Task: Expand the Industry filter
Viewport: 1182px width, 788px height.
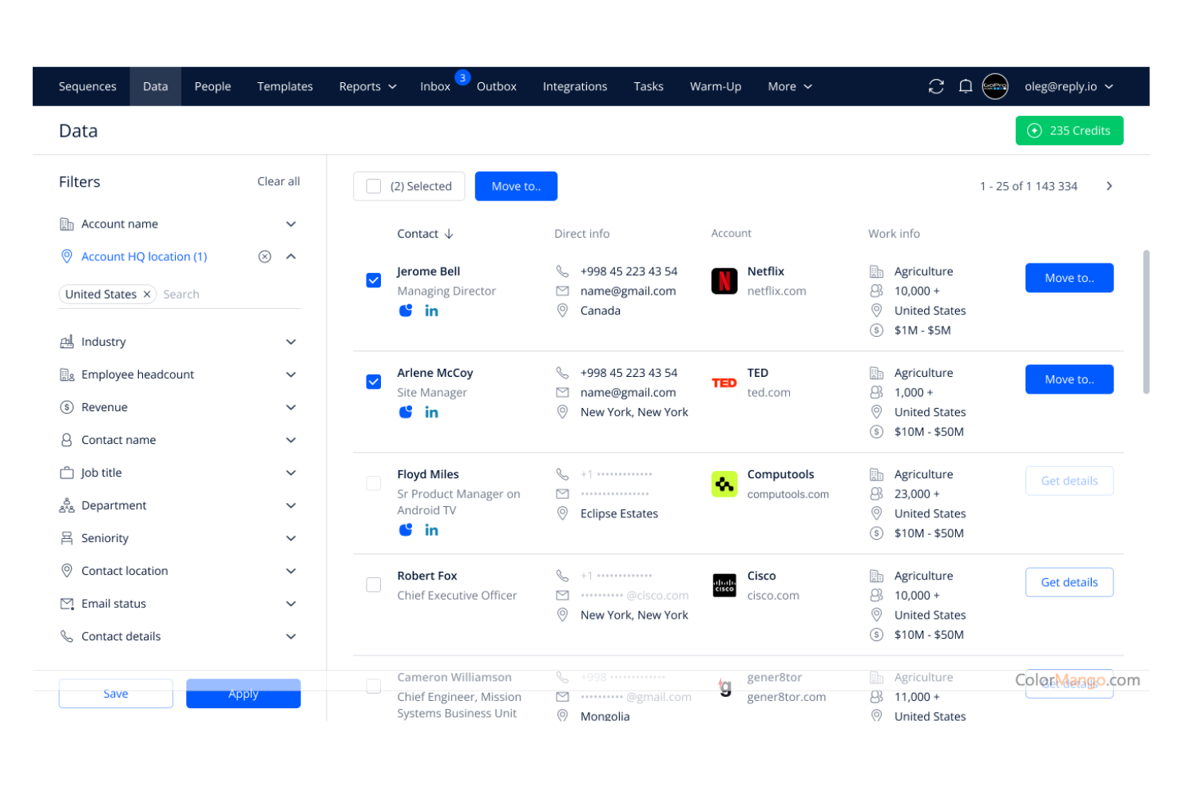Action: click(291, 342)
